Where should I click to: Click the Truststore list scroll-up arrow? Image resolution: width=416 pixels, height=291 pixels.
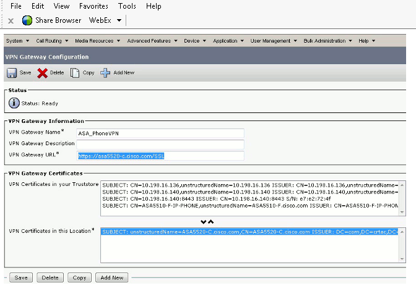point(402,185)
